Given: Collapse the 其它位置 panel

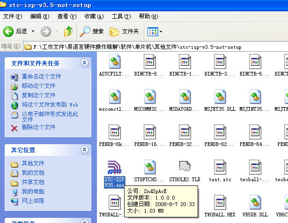Looking at the screenshot, I should pyautogui.click(x=84, y=150).
